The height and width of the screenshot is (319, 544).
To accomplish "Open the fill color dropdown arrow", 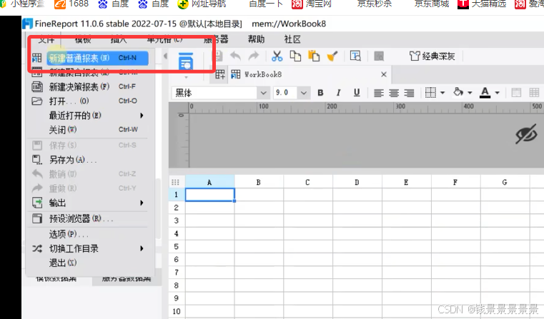I will [x=470, y=93].
